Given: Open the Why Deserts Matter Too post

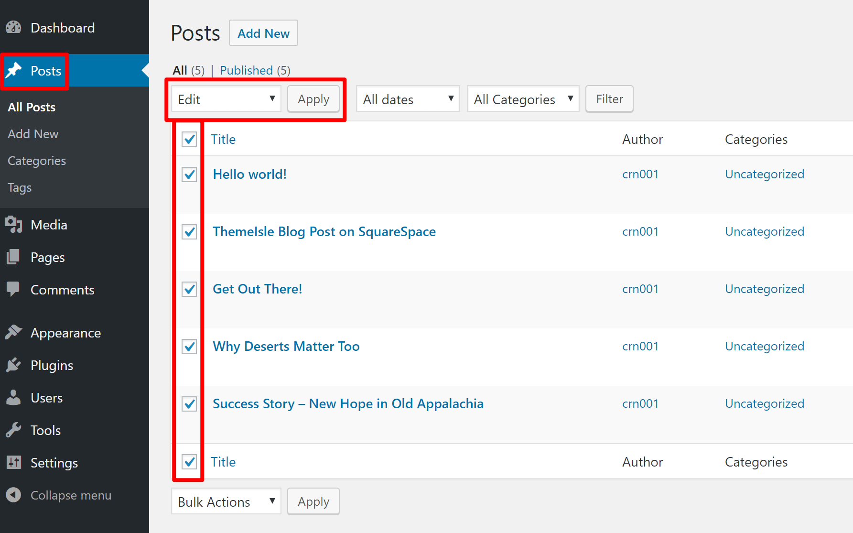Looking at the screenshot, I should pyautogui.click(x=286, y=346).
